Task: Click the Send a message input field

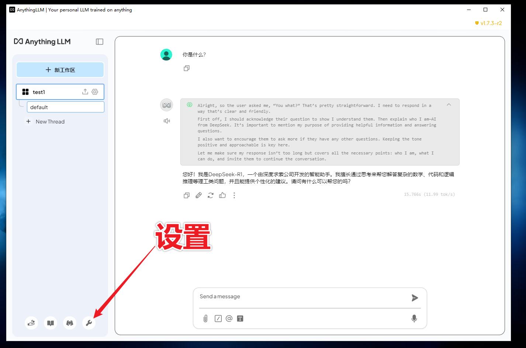Action: click(302, 297)
